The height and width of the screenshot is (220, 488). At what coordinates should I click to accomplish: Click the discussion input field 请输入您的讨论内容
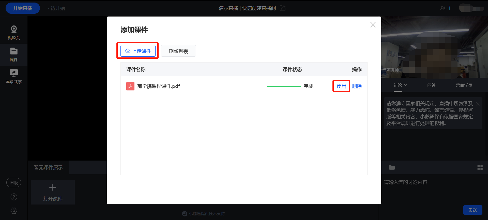[433, 182]
